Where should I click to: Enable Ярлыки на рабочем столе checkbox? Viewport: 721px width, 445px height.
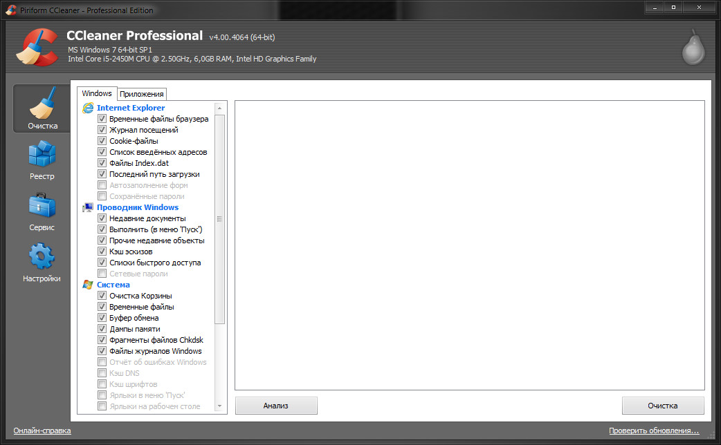click(102, 406)
